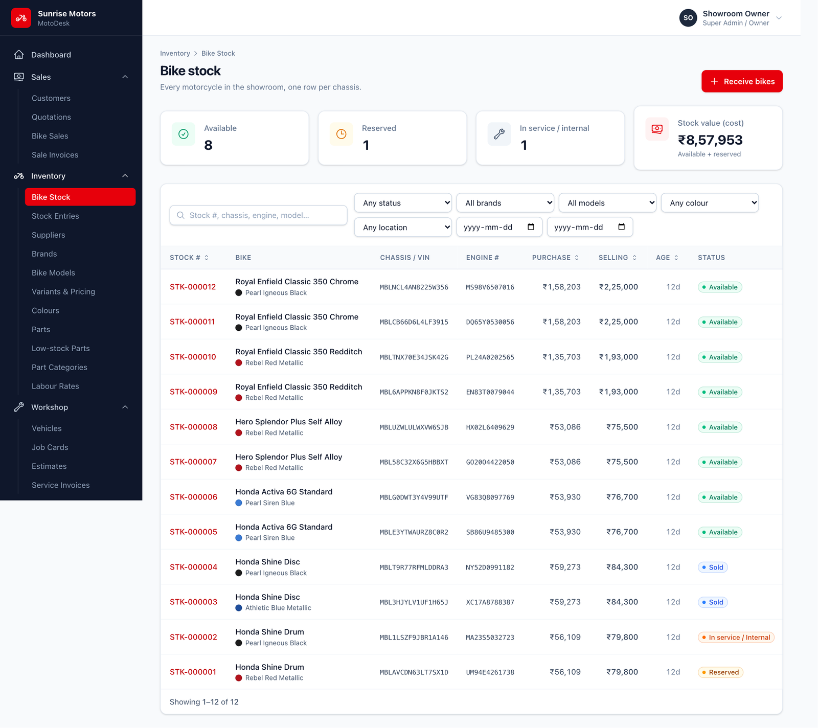Click the Workshop wrench icon
818x728 pixels.
coord(19,407)
